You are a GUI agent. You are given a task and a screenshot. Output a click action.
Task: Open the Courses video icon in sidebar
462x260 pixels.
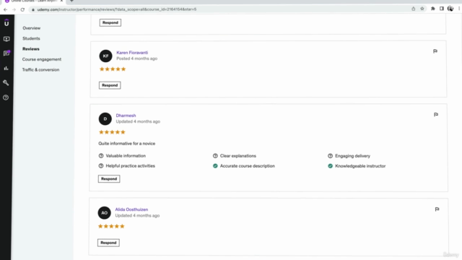[x=6, y=39]
